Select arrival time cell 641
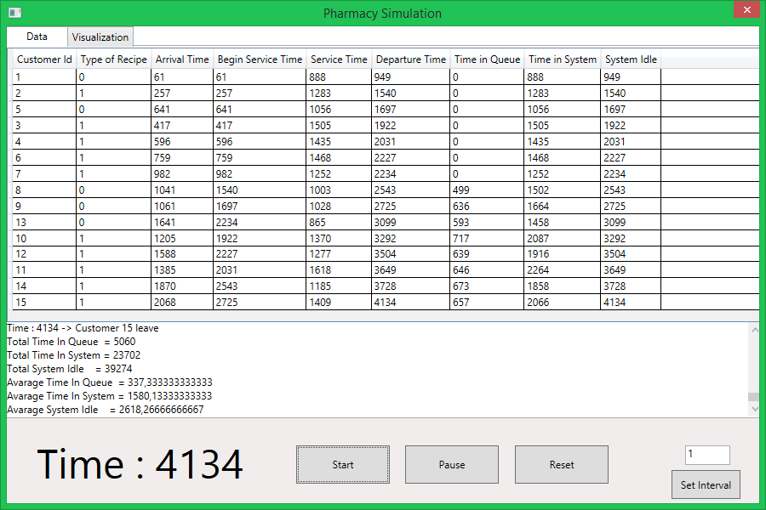The height and width of the screenshot is (510, 766). tap(182, 110)
